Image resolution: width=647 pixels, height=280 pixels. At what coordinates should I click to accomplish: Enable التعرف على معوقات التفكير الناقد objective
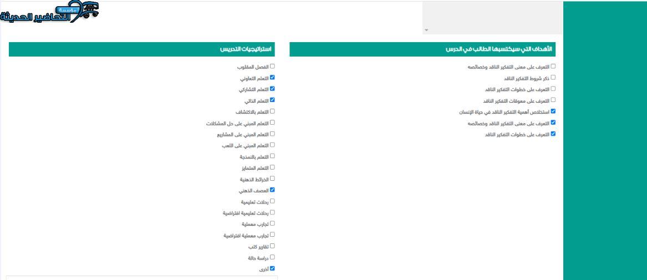click(553, 100)
